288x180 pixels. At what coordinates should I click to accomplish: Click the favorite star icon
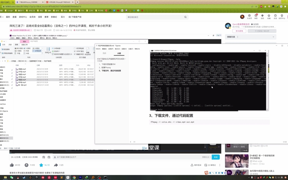(41, 165)
